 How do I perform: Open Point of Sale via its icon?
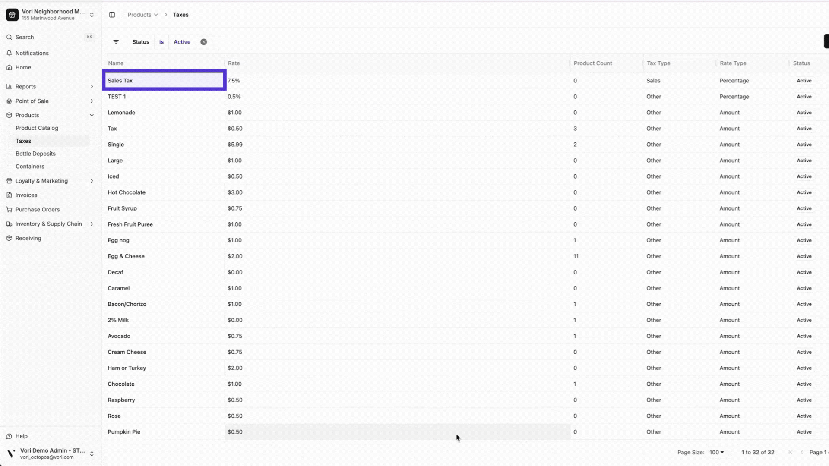click(x=9, y=101)
